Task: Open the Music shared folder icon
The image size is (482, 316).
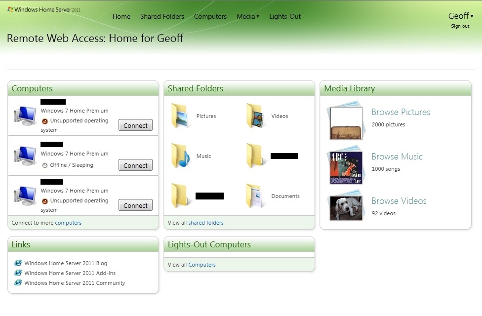Action: coord(180,156)
